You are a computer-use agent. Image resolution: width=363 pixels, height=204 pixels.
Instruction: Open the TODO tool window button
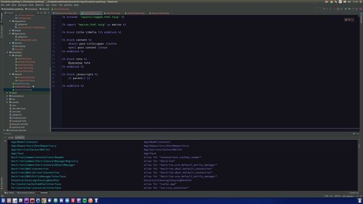pyautogui.click(x=9, y=193)
